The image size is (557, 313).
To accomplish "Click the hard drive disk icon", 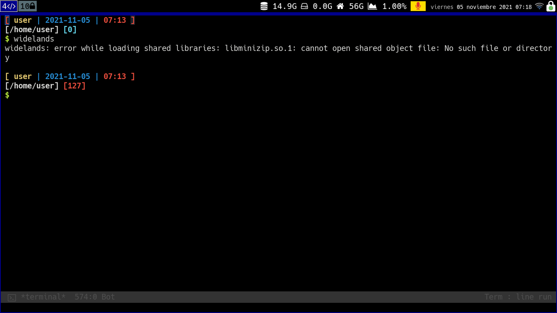I will [304, 6].
